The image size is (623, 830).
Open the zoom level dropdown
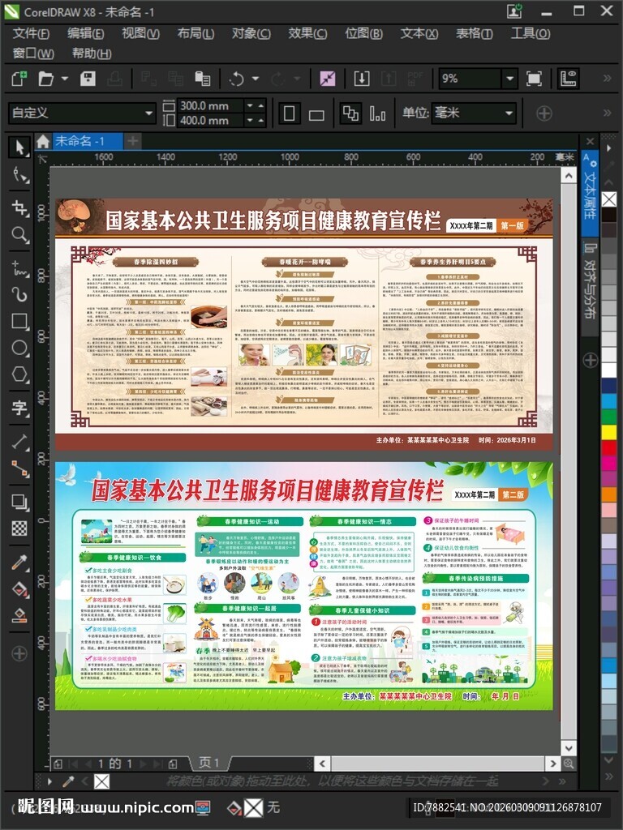[509, 79]
